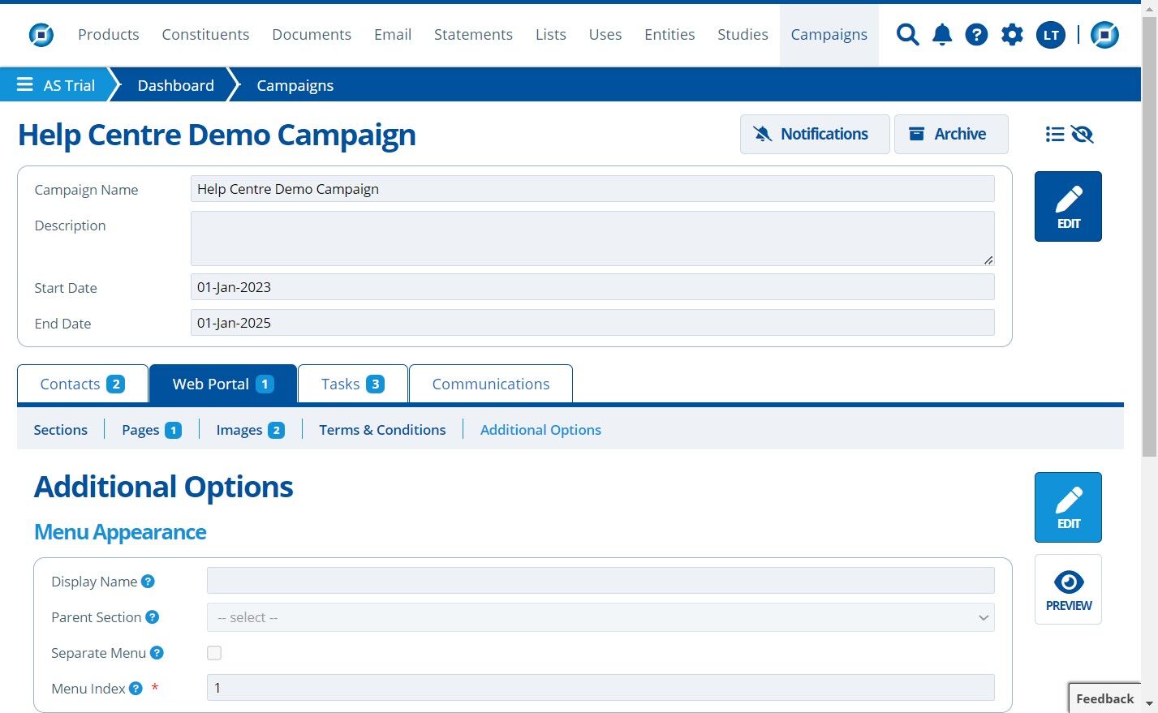Go to AS Trial breadcrumb

click(x=69, y=85)
